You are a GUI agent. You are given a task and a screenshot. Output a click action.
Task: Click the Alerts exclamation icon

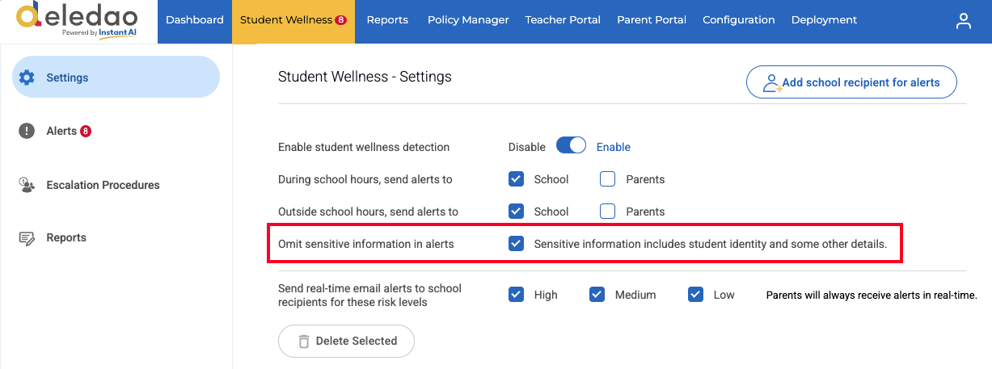point(27,131)
